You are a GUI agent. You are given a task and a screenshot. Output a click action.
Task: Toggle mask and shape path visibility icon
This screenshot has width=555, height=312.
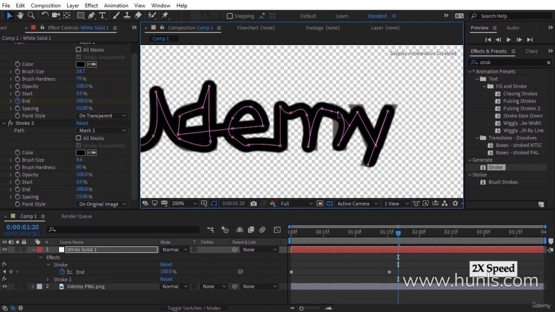click(214, 203)
